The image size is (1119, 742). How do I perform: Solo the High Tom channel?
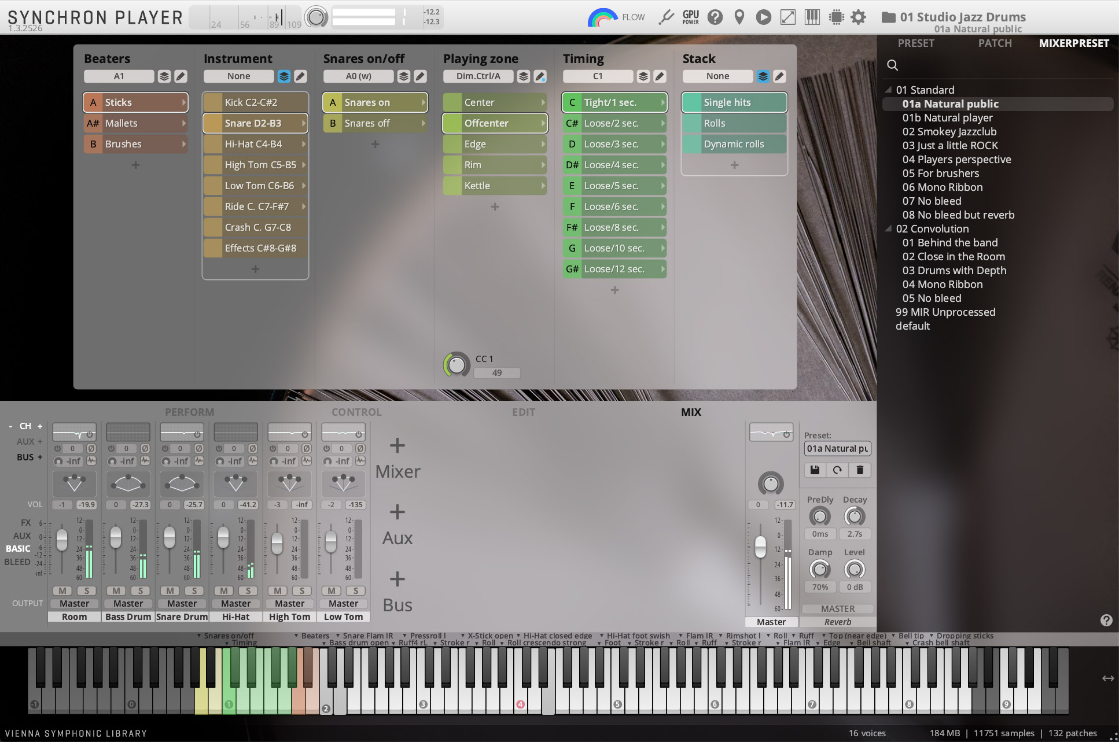coord(302,590)
